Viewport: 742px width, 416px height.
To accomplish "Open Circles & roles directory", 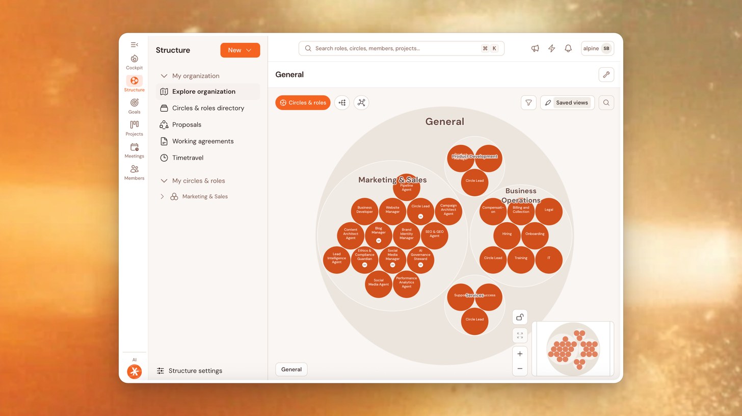I will click(x=208, y=108).
